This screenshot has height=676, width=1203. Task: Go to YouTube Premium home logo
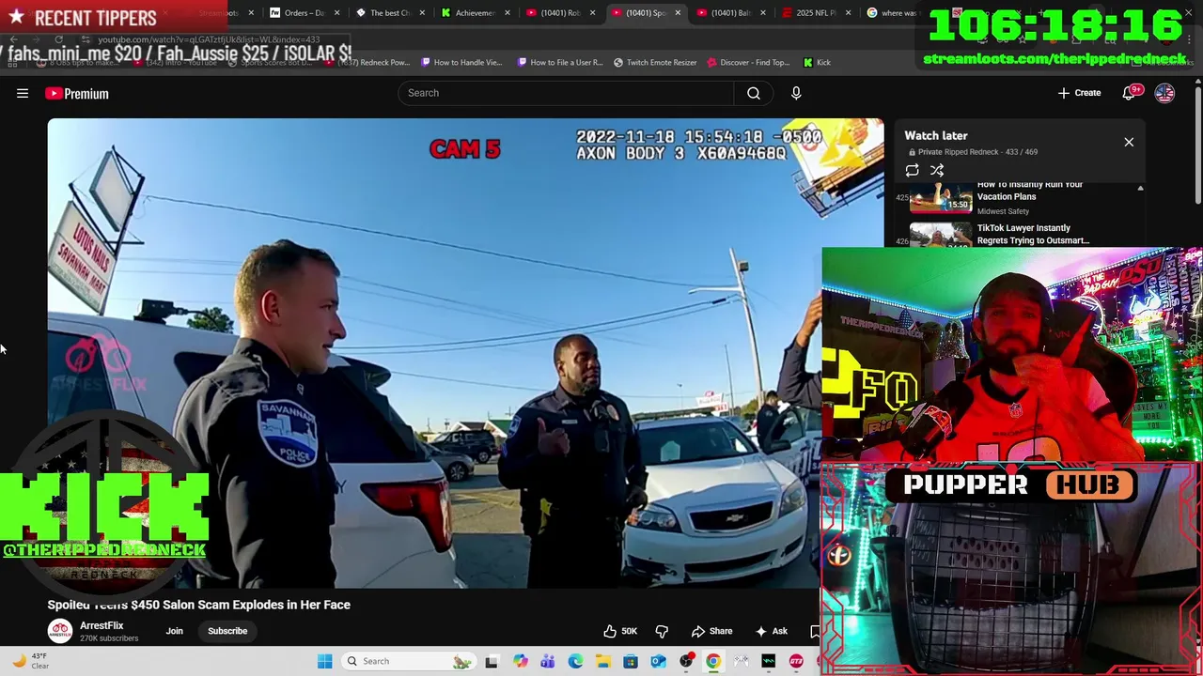[77, 93]
